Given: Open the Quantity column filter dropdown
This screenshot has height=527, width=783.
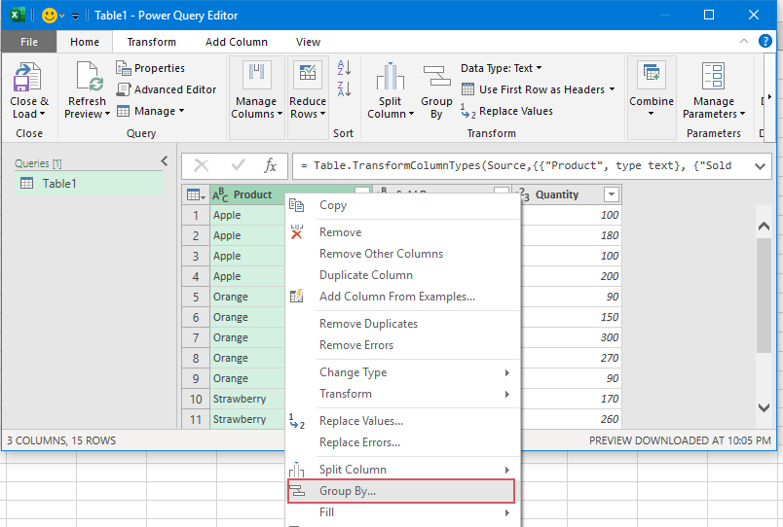Looking at the screenshot, I should (x=611, y=194).
